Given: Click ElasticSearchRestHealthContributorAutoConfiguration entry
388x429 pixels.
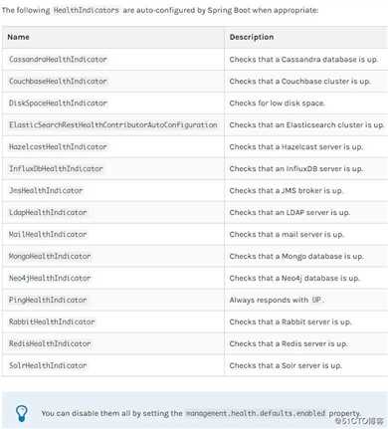Looking at the screenshot, I should [x=113, y=125].
